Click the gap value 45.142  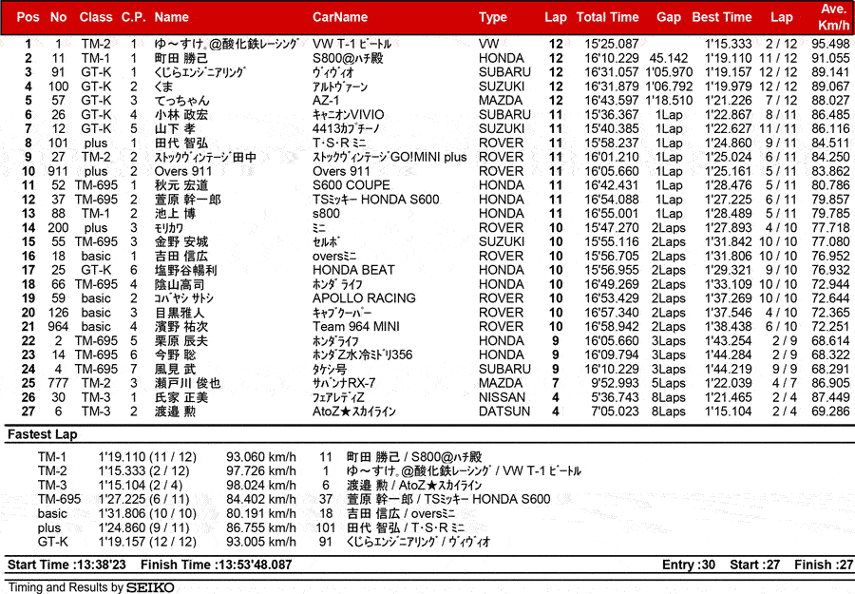pos(669,58)
